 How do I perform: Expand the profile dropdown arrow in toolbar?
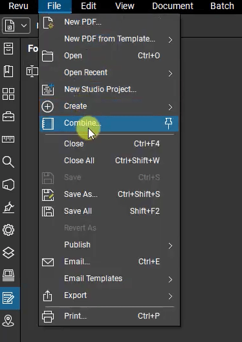point(24,25)
